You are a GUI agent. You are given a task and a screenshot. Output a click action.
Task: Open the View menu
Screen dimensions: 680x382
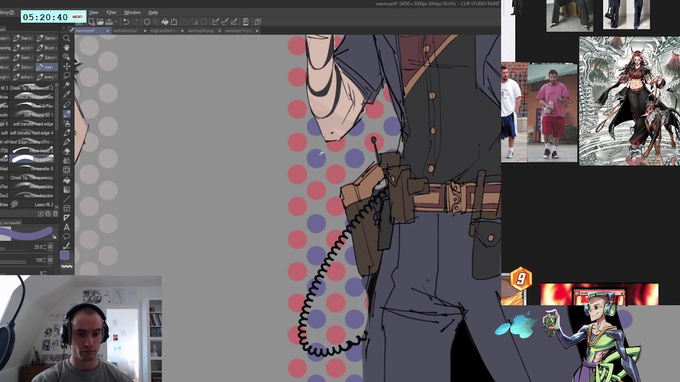(x=93, y=12)
